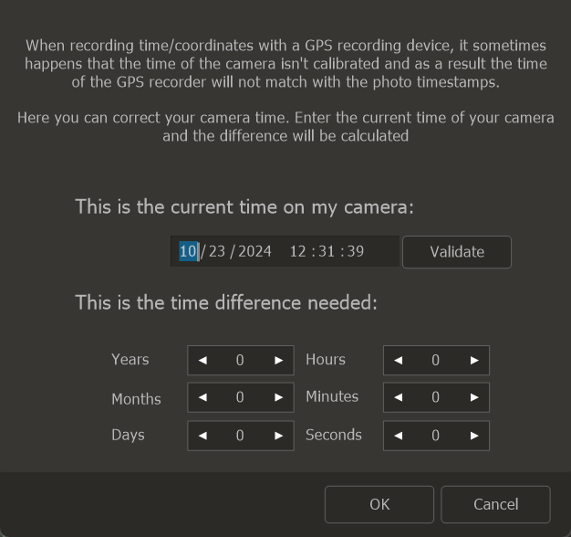
Task: Click the Months label
Action: click(136, 399)
